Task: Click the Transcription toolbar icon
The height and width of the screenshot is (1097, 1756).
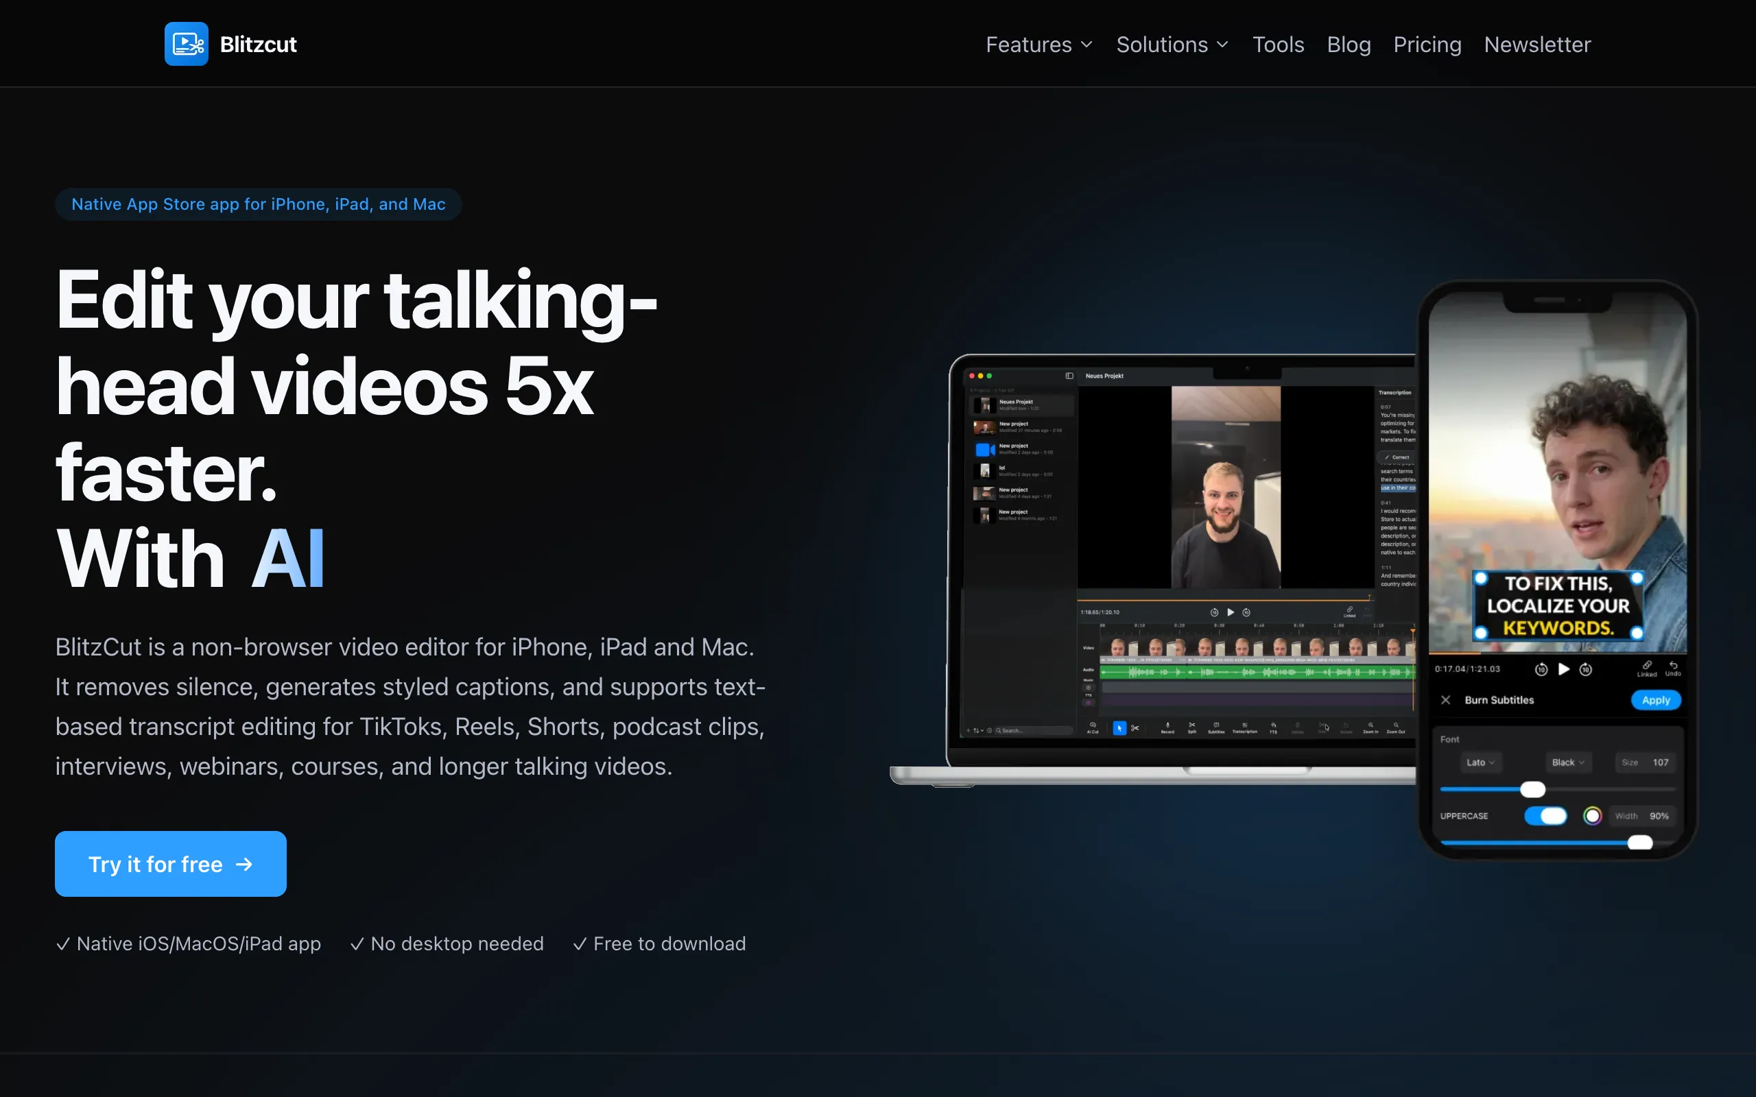Action: coord(1245,727)
